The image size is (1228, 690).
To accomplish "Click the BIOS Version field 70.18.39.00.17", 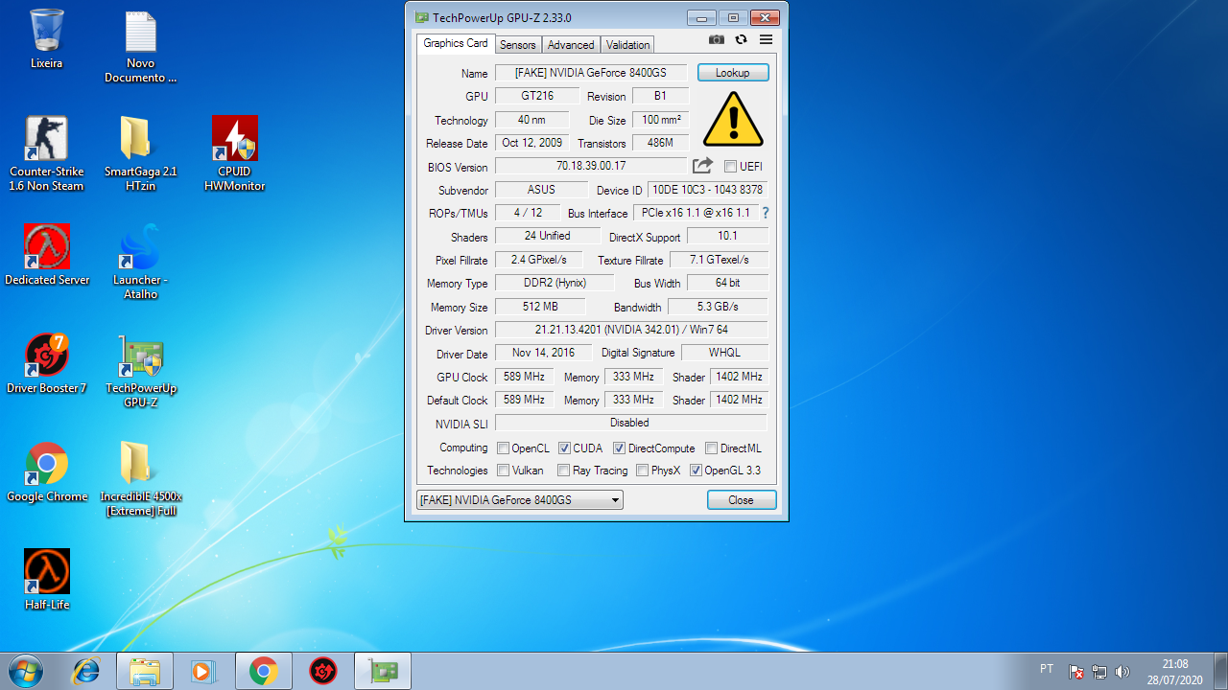I will 590,166.
